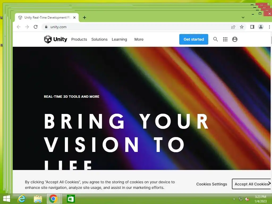Maximize the front Chrome window
The width and height of the screenshot is (272, 204).
click(260, 14)
